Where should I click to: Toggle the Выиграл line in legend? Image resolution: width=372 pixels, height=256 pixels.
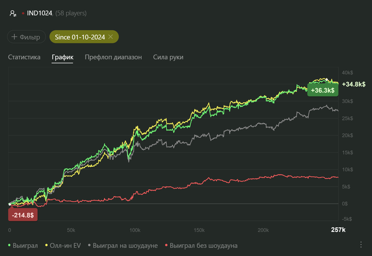(x=23, y=245)
